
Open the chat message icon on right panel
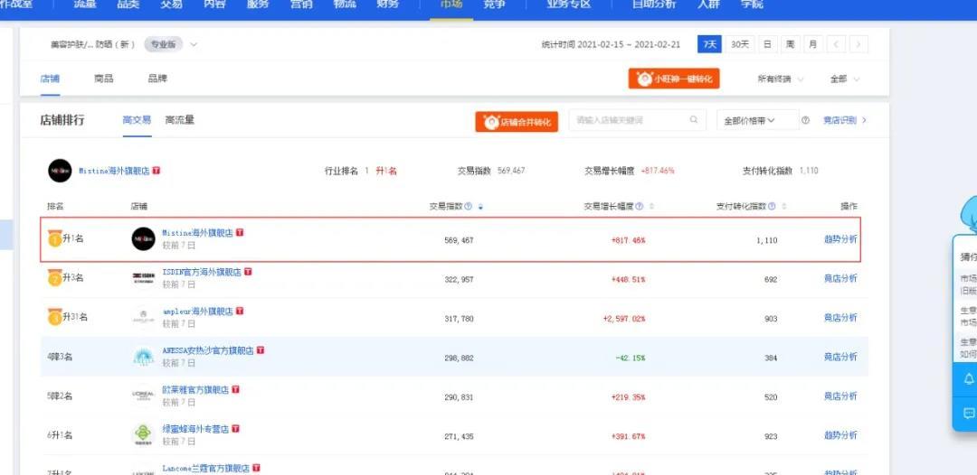[x=969, y=414]
